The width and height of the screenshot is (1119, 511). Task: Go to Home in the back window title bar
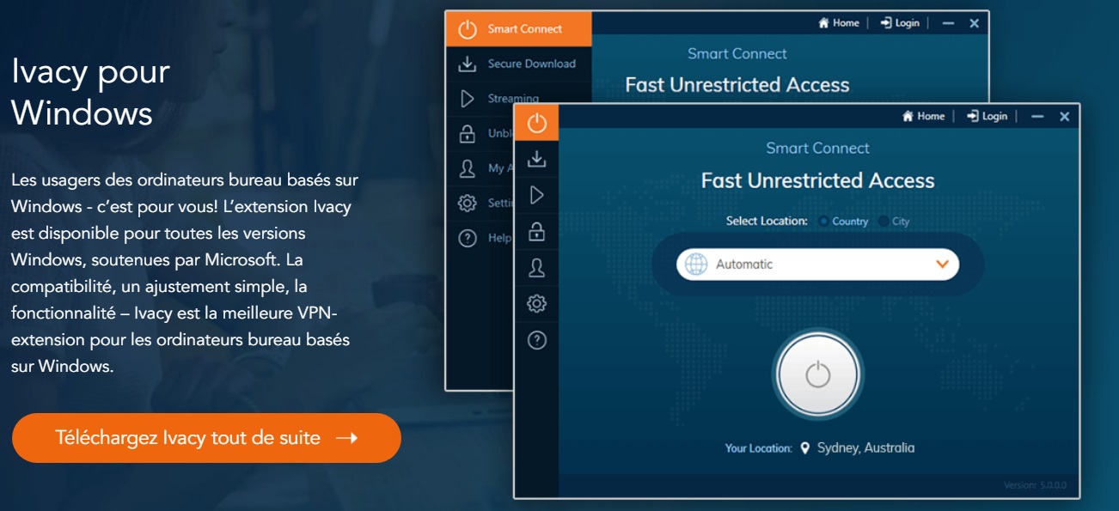[x=838, y=23]
